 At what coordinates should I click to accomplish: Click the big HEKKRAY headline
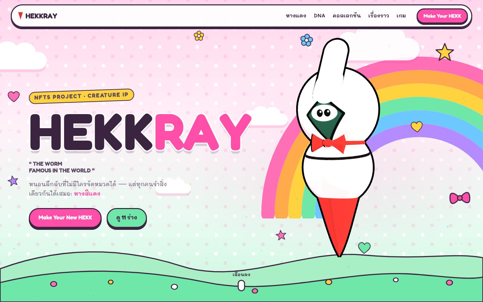[141, 132]
